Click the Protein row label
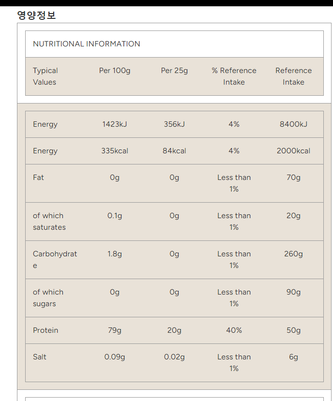Viewport: 333px width, 401px height. (45, 330)
